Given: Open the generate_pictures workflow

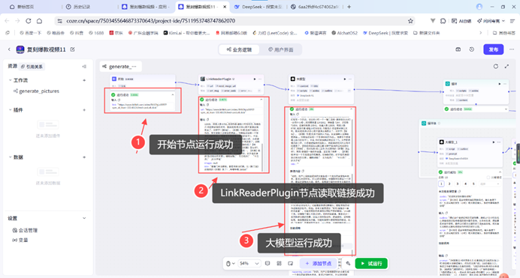Looking at the screenshot, I should coord(39,91).
